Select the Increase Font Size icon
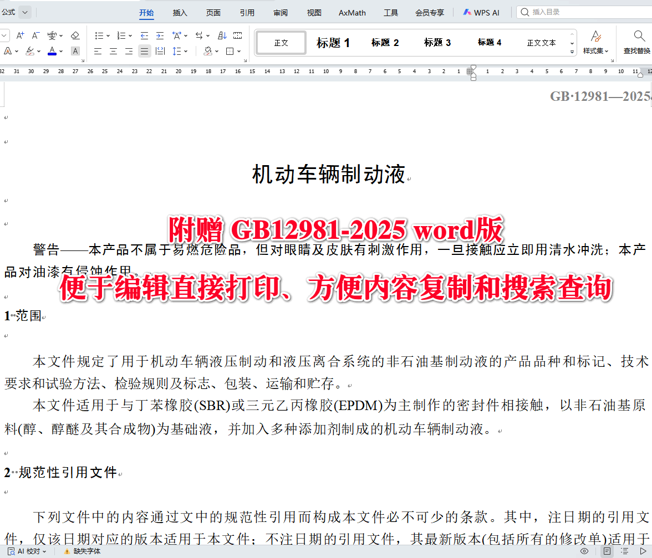Screen dimensions: 652x558 [20, 35]
